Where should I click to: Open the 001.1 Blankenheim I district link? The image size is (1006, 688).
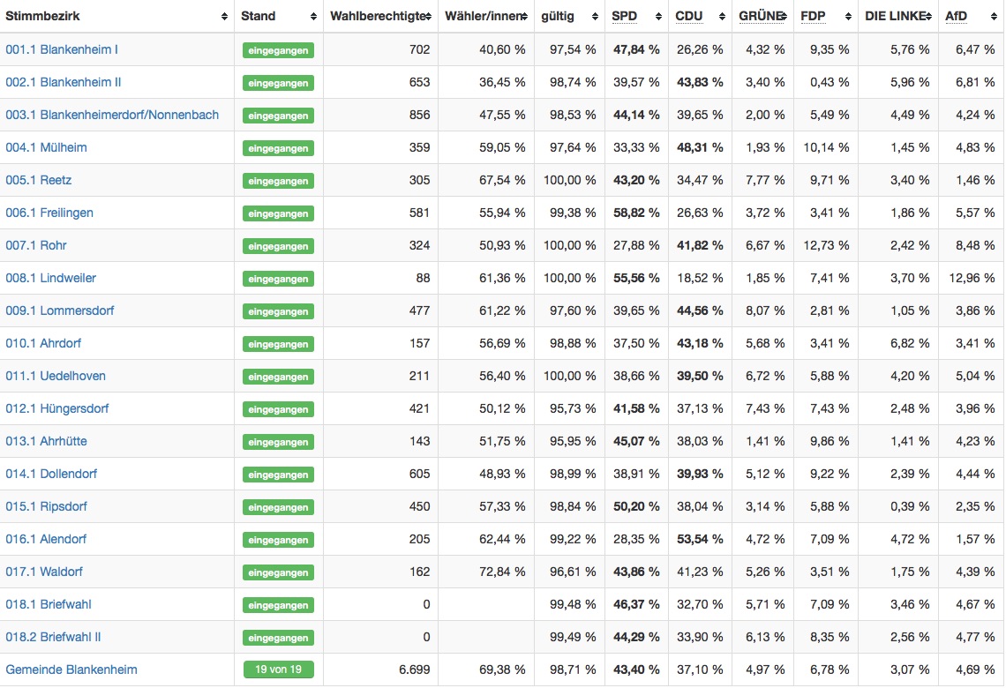[62, 49]
